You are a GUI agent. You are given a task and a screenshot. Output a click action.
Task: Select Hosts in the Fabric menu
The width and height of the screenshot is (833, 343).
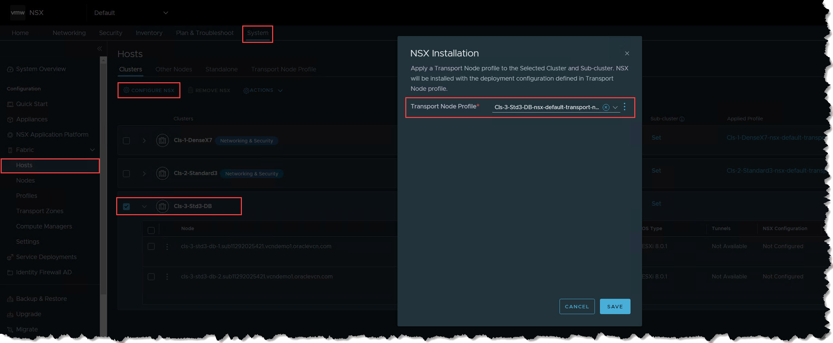click(50, 166)
